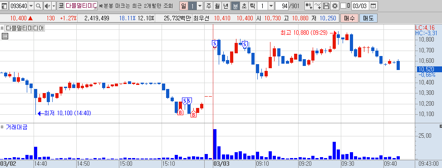Click the high price 10,880 in quote bar
This screenshot has height=168, width=442.
click(300, 19)
